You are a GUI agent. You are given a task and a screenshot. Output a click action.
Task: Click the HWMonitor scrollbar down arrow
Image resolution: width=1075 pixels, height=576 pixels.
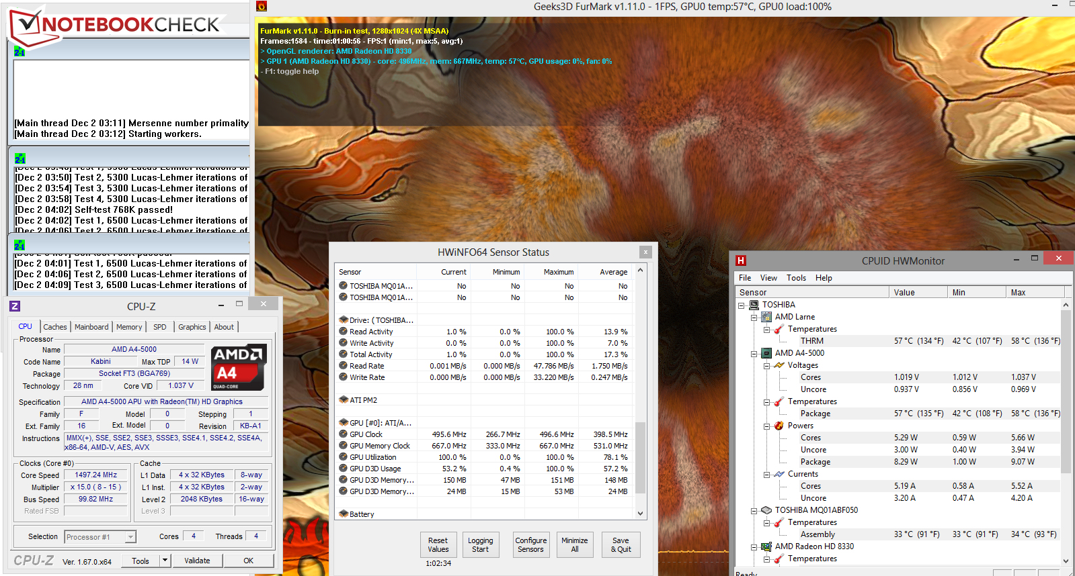click(1066, 561)
